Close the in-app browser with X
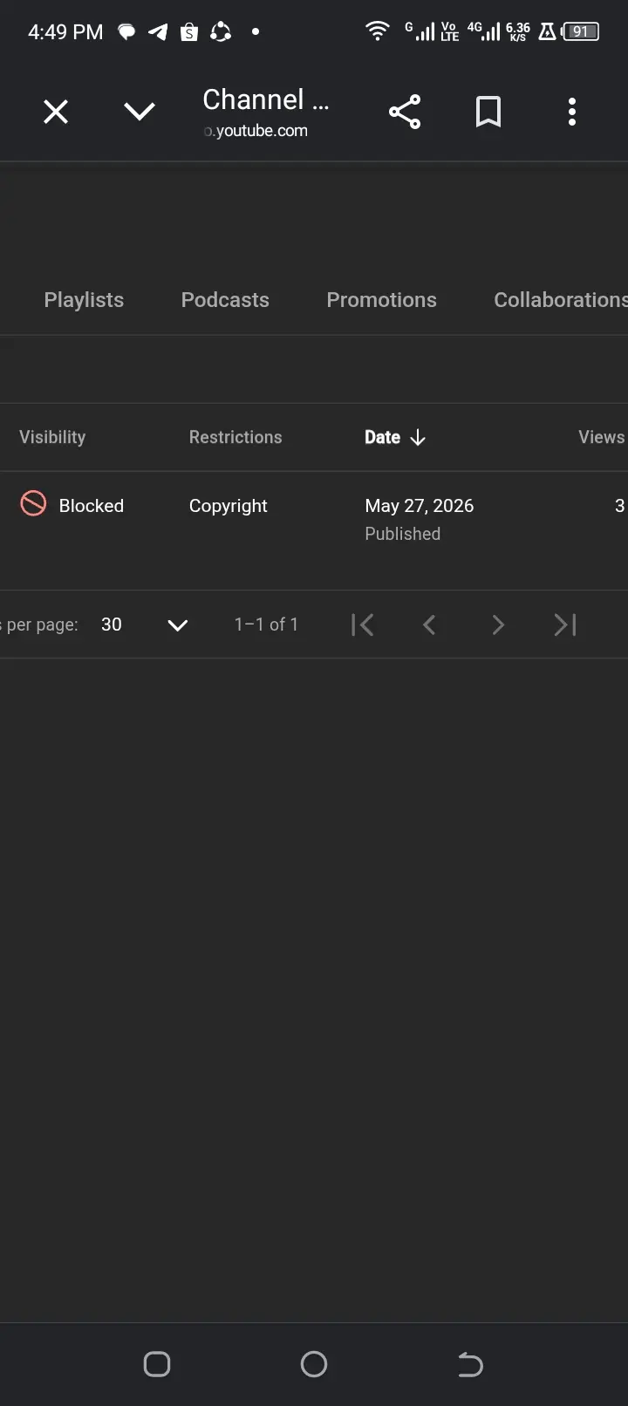Viewport: 628px width, 1406px height. [56, 112]
